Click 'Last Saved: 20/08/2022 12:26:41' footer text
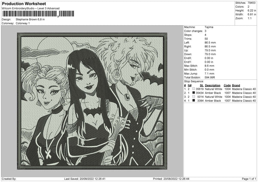The height and width of the screenshot is (182, 258). point(85,179)
